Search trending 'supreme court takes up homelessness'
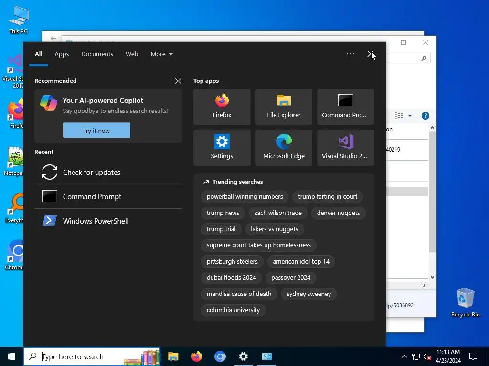 pos(258,245)
